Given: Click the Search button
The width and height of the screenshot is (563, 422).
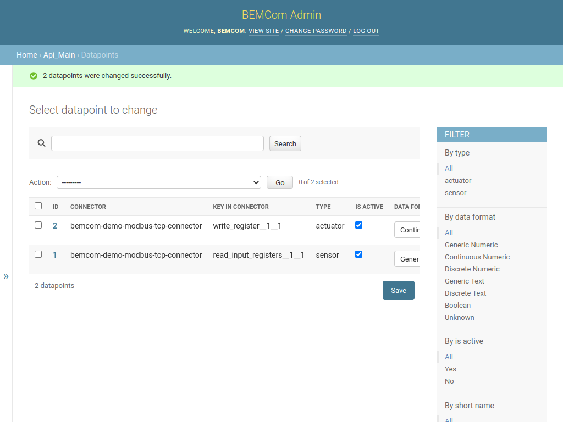Looking at the screenshot, I should (x=285, y=143).
